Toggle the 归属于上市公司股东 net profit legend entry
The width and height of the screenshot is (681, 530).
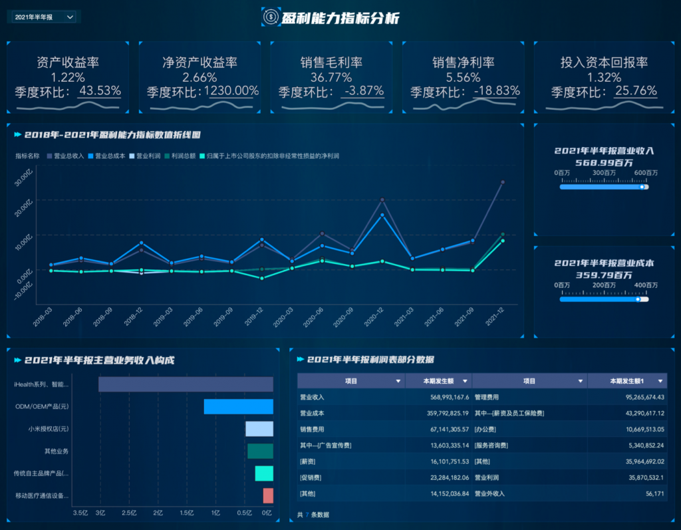269,156
